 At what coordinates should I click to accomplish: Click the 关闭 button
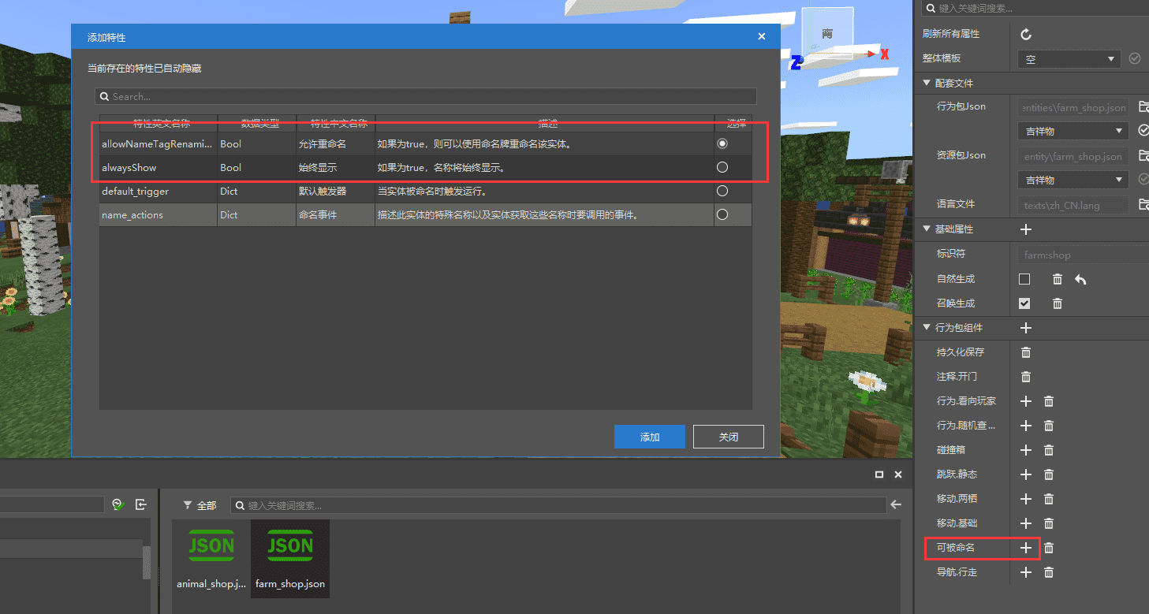(x=729, y=437)
